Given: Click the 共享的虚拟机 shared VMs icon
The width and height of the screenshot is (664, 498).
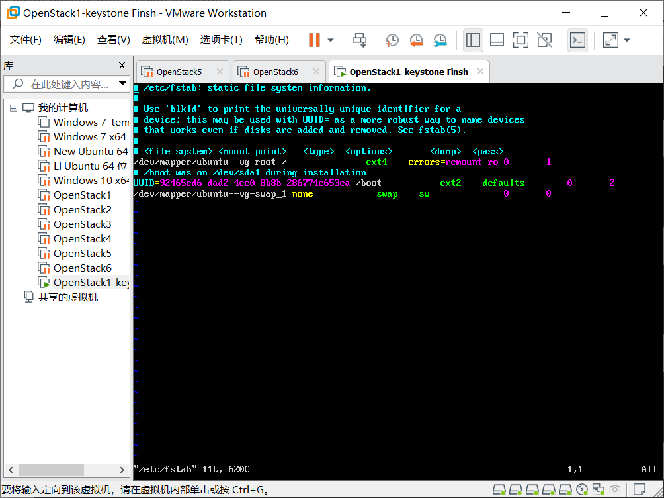Looking at the screenshot, I should coord(29,297).
